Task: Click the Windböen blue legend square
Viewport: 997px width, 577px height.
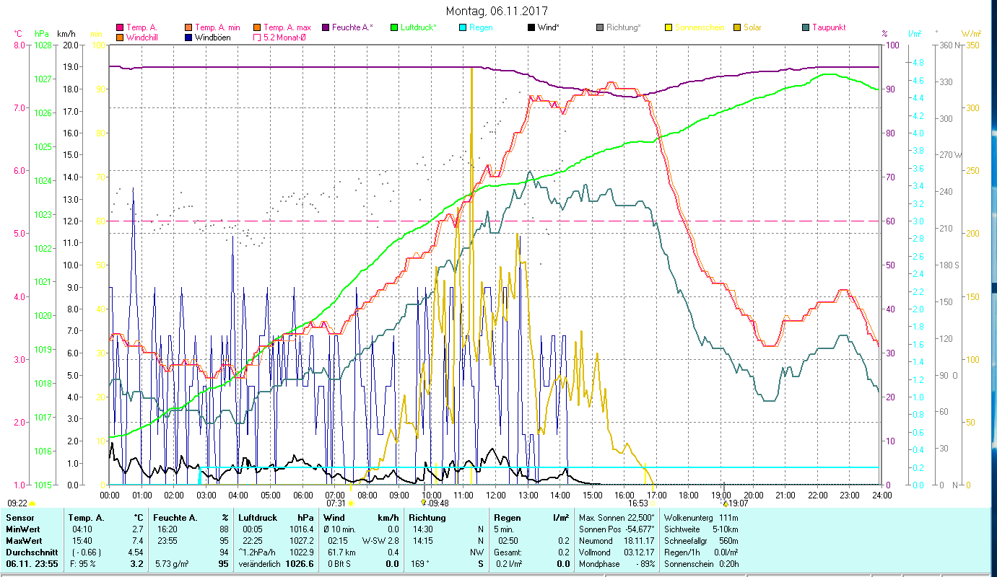Action: point(188,37)
